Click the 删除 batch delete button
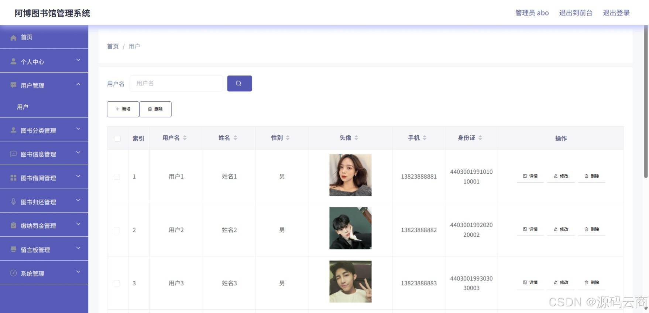Image resolution: width=649 pixels, height=313 pixels. 155,109
